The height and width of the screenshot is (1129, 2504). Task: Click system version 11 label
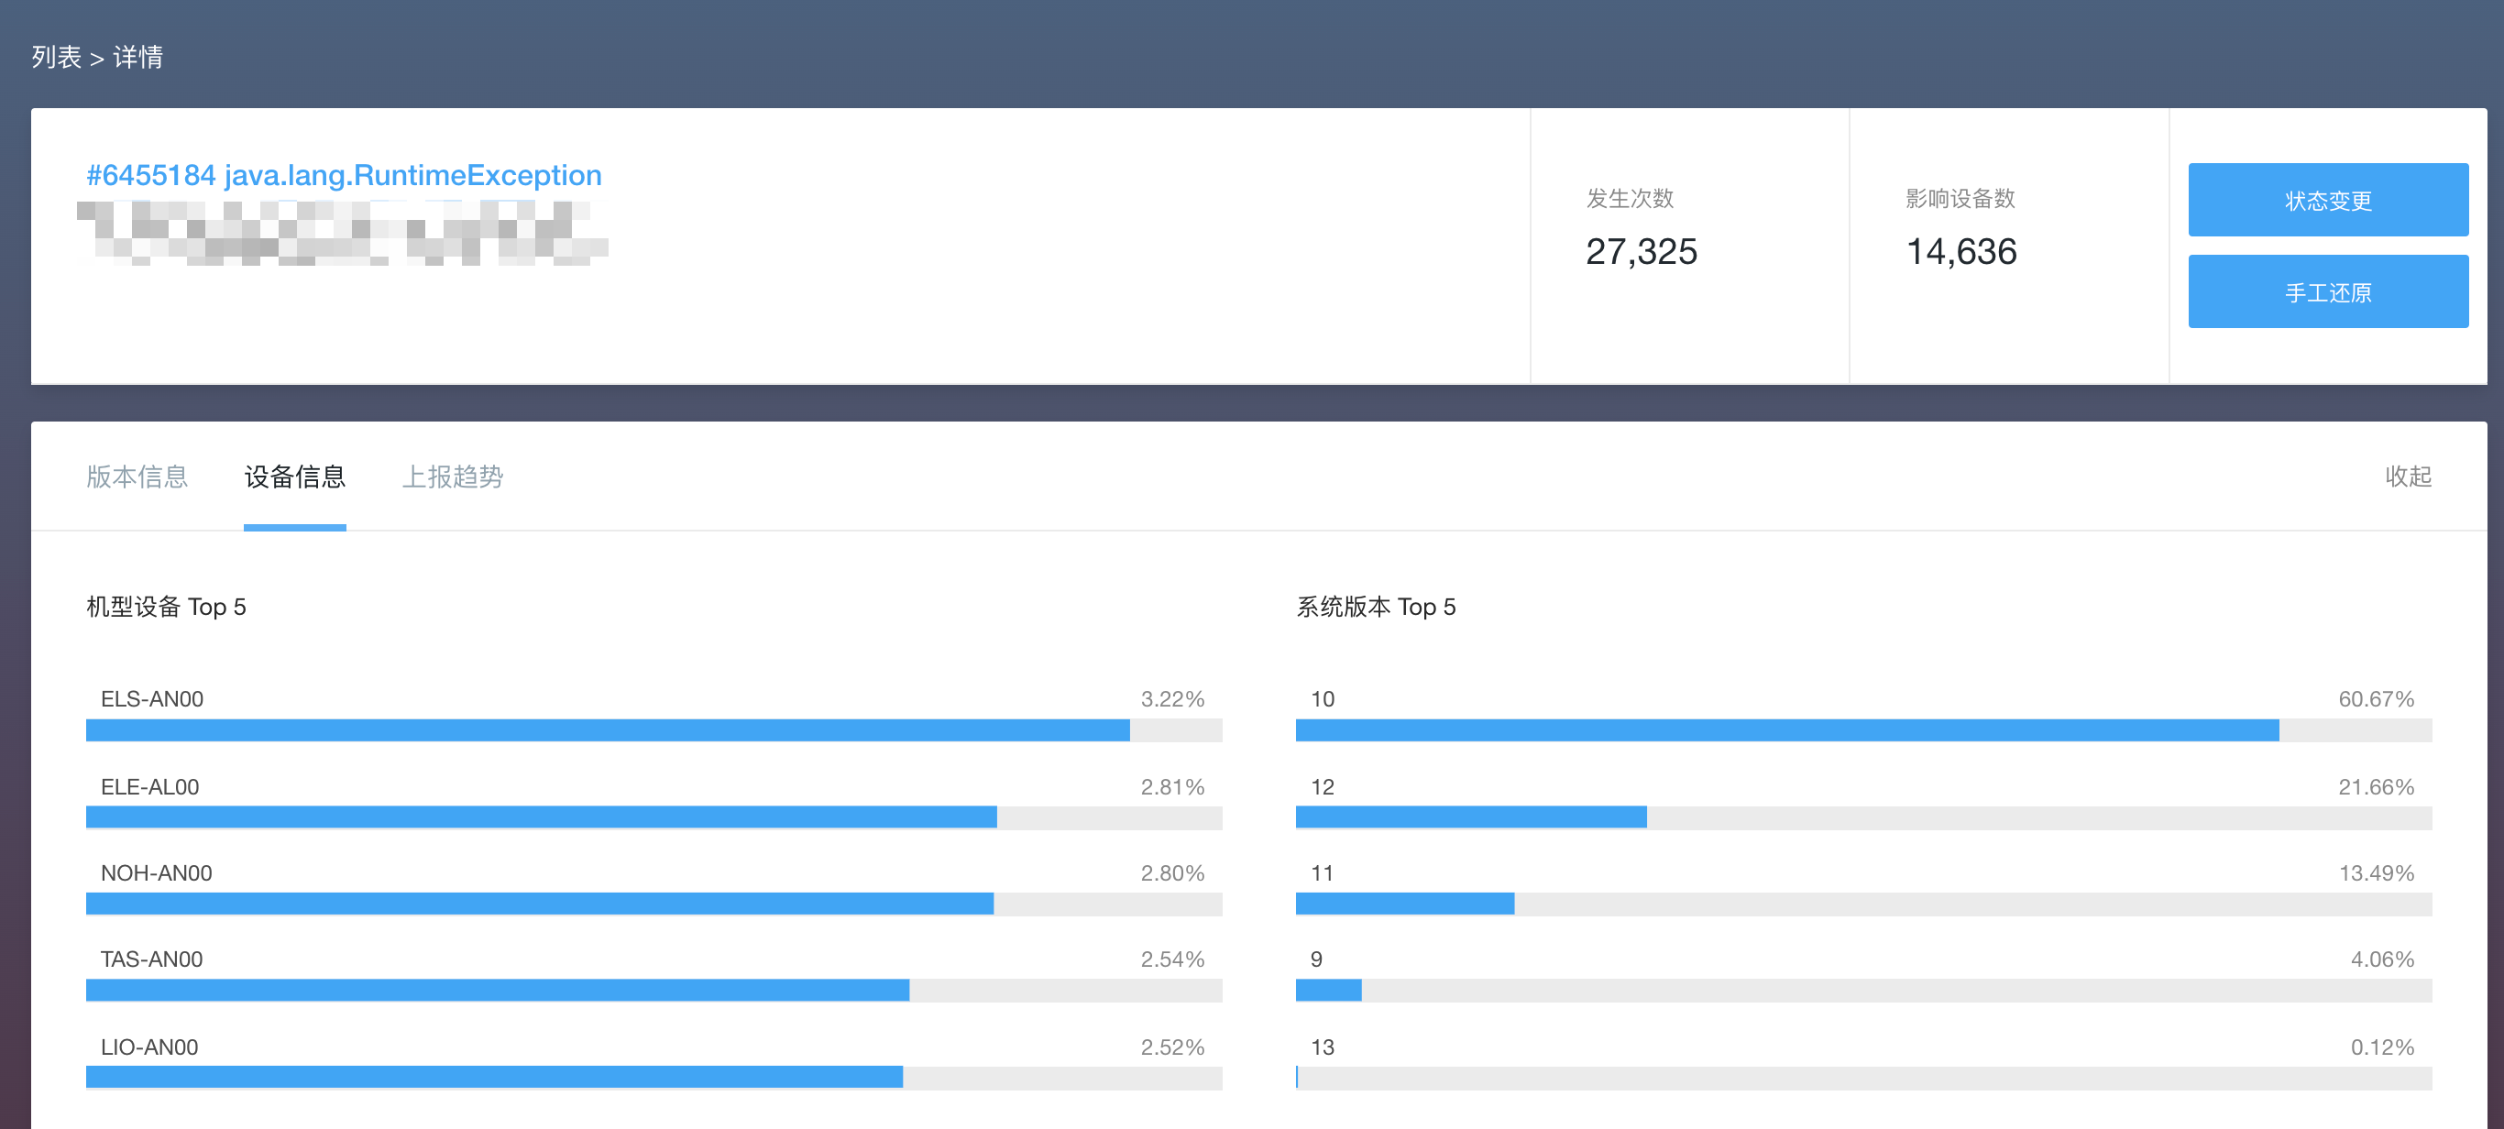[x=1322, y=872]
